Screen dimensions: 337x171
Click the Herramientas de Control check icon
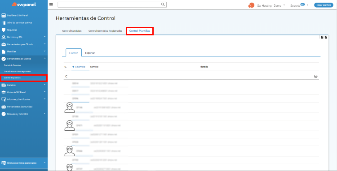pos(3,59)
